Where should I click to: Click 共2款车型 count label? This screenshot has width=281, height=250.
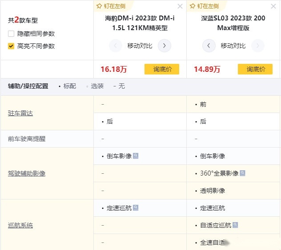click(23, 20)
